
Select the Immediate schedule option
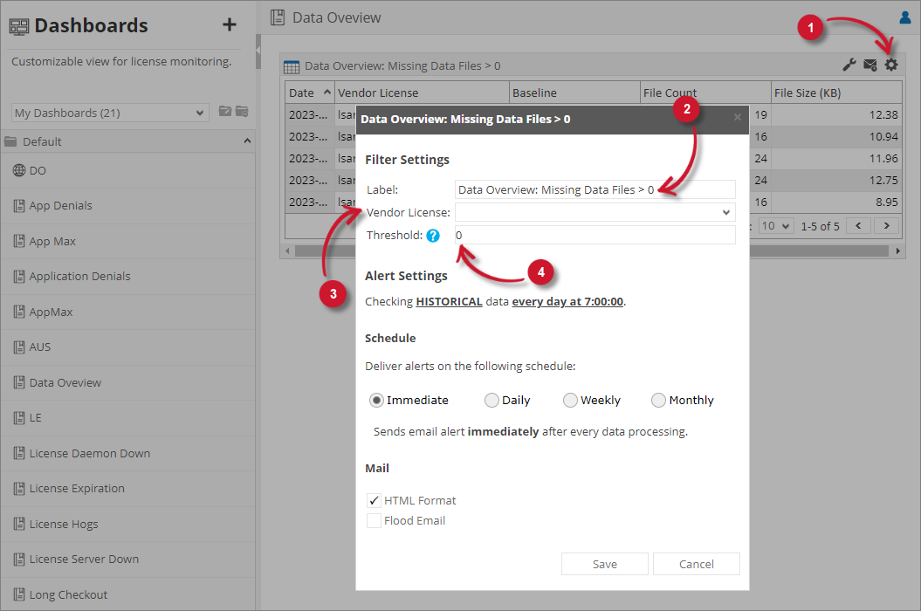click(376, 400)
